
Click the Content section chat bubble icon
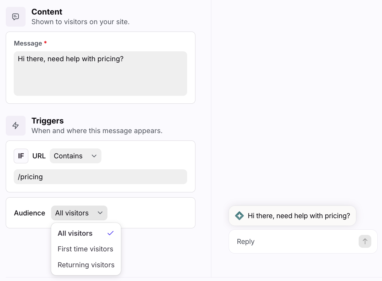tap(16, 17)
